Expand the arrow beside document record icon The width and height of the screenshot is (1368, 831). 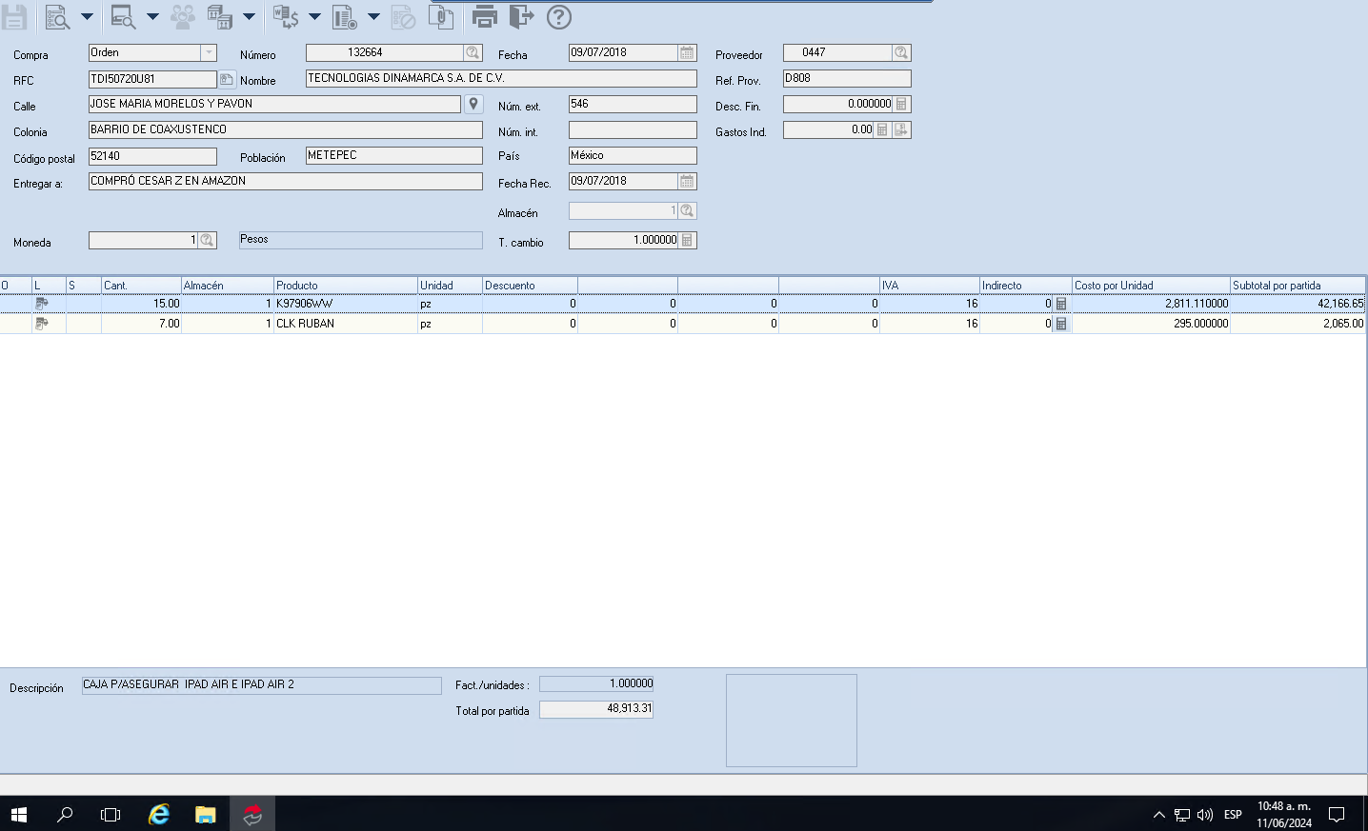(373, 16)
